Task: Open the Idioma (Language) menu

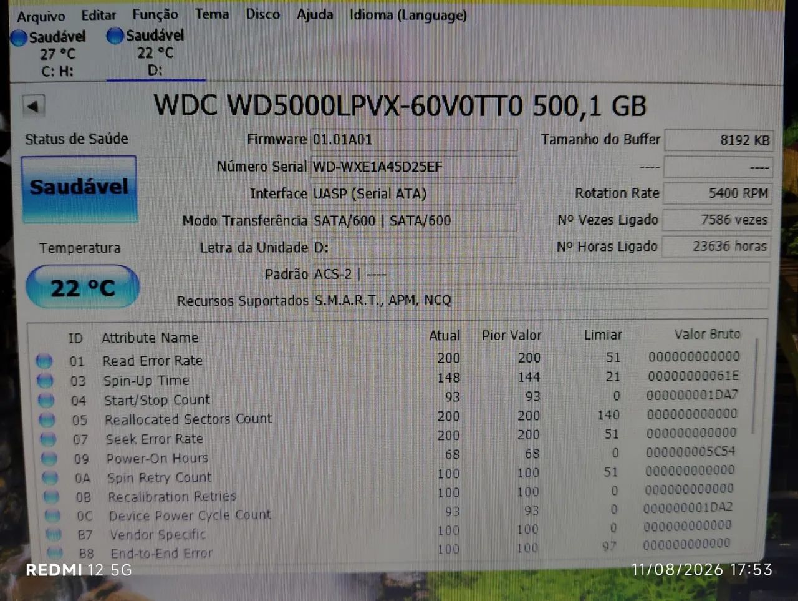Action: (x=408, y=14)
